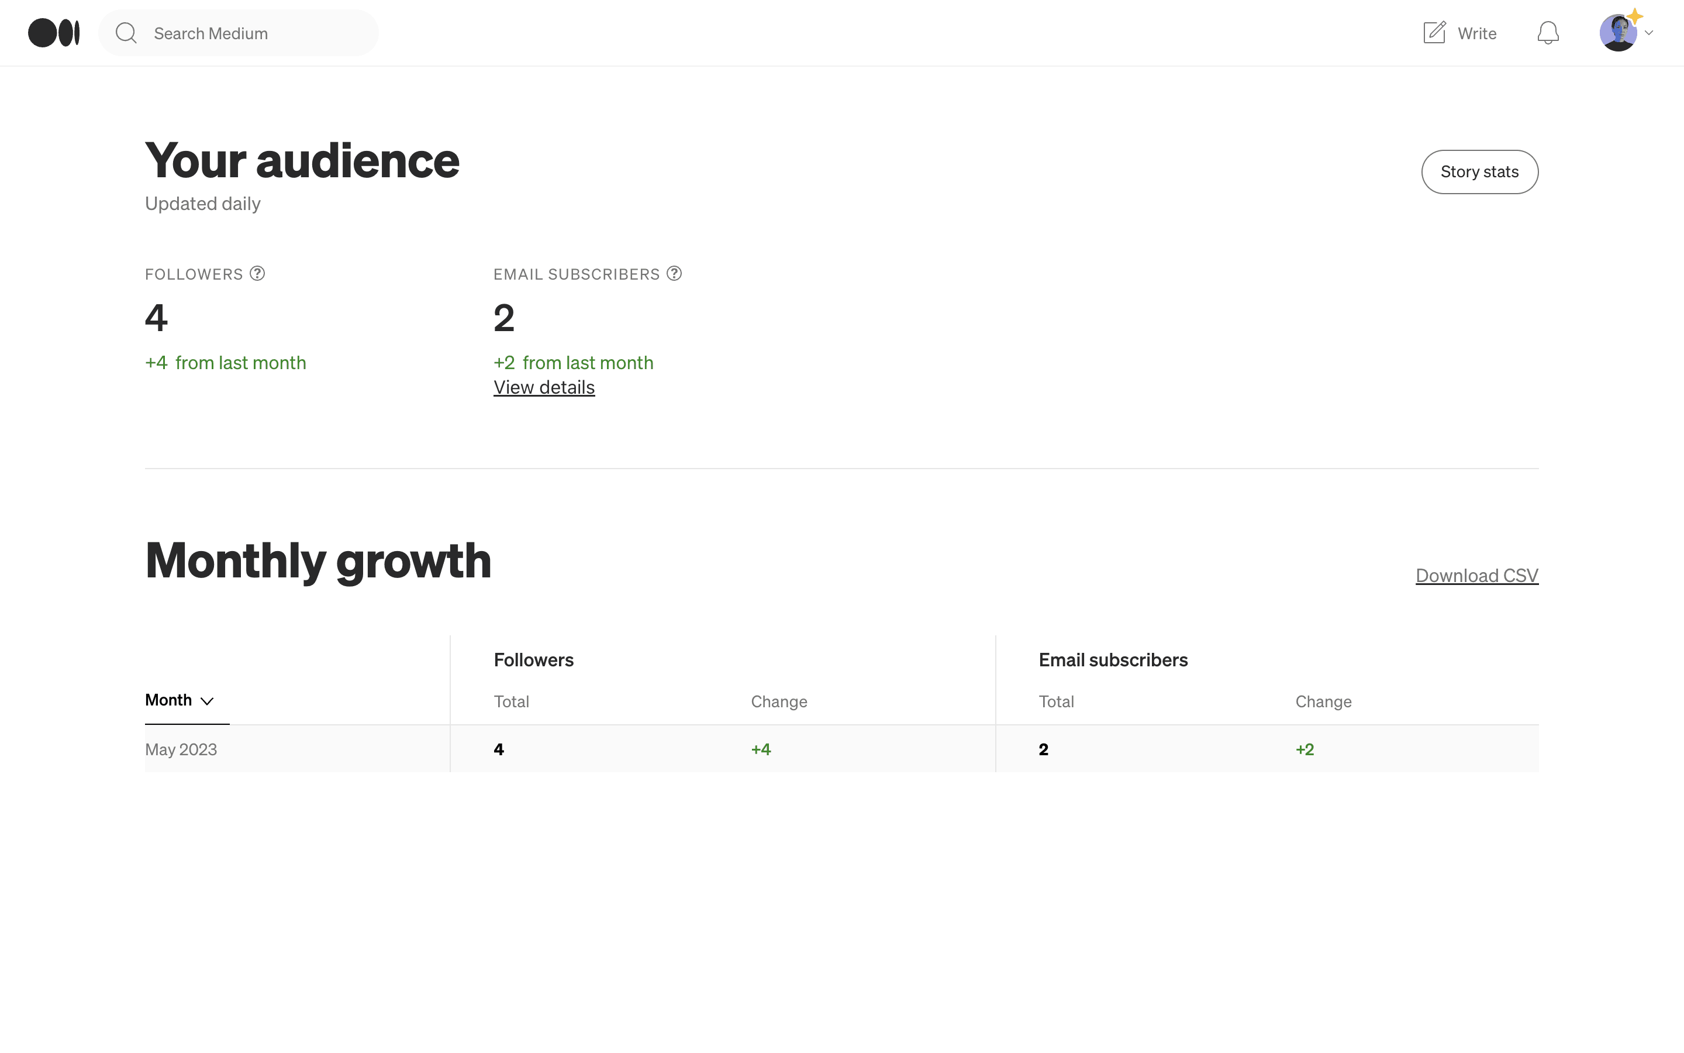Open the notifications bell

click(x=1548, y=33)
